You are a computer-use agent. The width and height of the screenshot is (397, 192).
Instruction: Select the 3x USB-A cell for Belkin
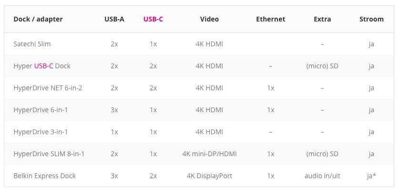(x=114, y=176)
